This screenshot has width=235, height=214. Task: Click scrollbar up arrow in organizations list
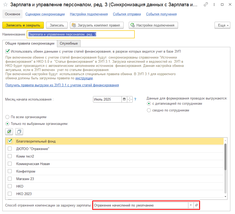point(225,140)
